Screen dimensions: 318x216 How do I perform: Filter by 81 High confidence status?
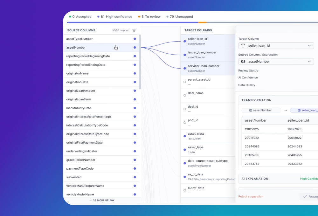coord(114,17)
